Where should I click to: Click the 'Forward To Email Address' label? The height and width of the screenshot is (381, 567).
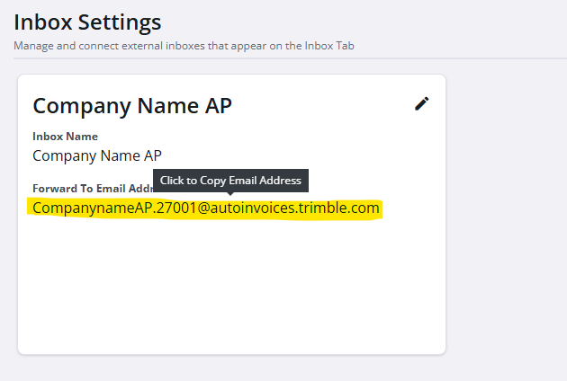[x=93, y=189]
